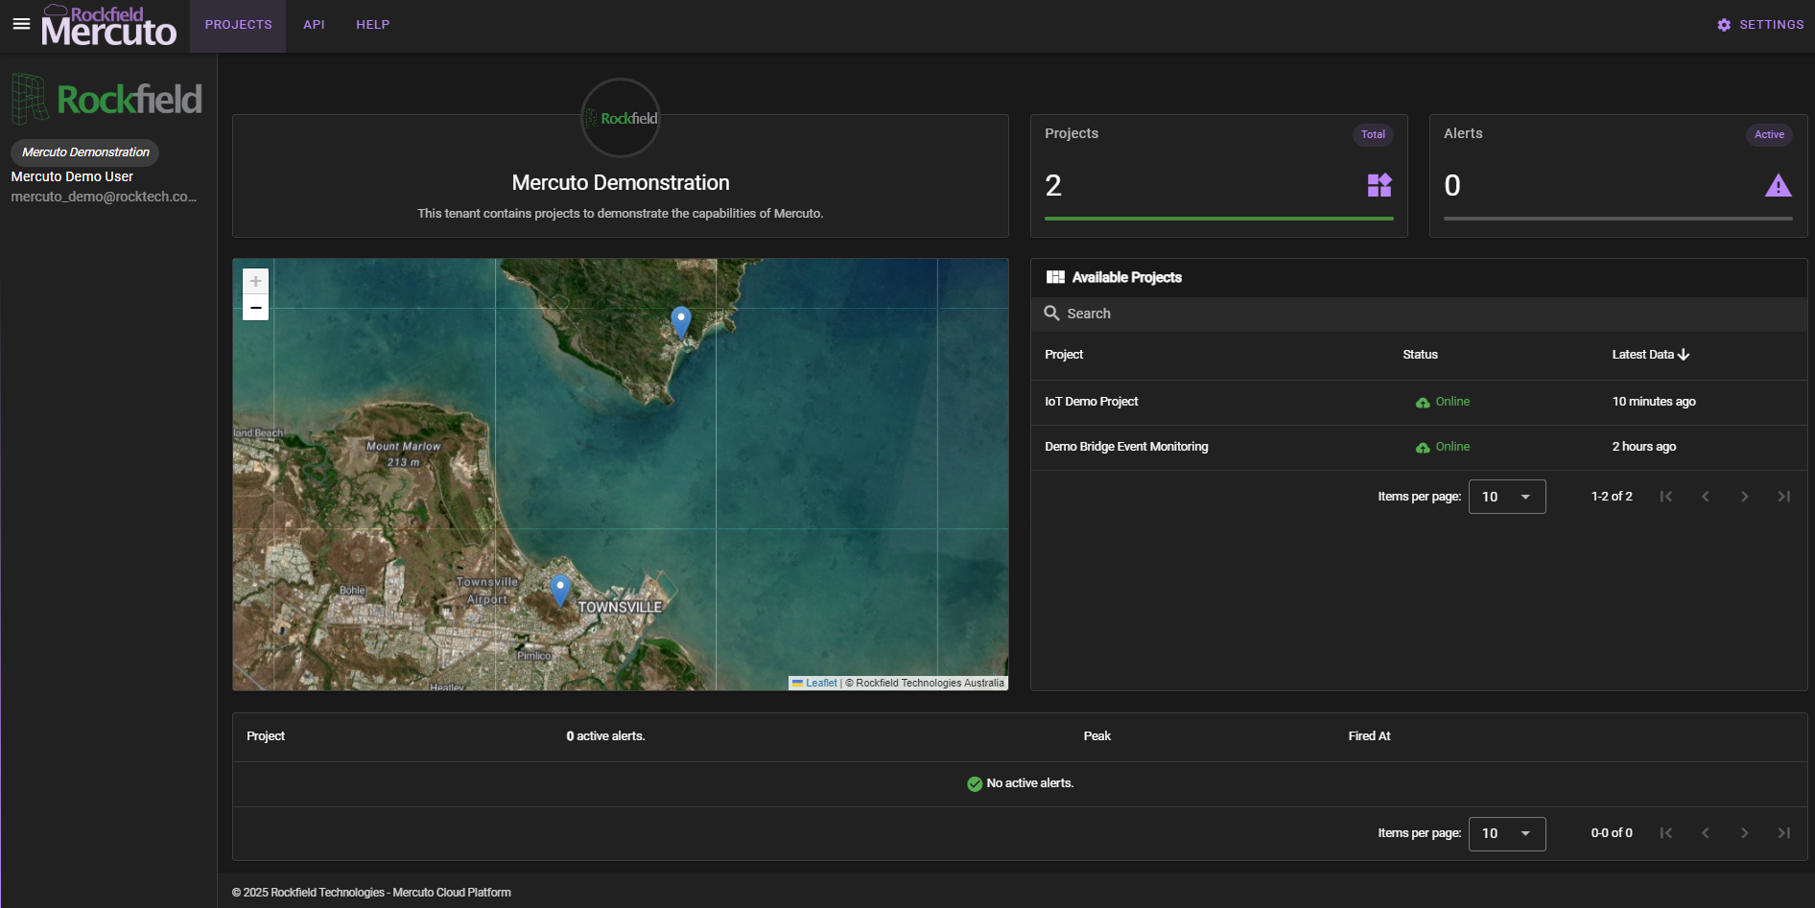Zoom in on the map

255,281
